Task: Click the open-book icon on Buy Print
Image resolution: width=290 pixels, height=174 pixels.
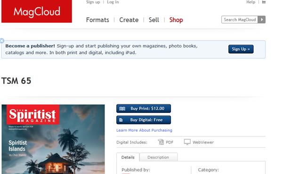Action: tap(122, 109)
